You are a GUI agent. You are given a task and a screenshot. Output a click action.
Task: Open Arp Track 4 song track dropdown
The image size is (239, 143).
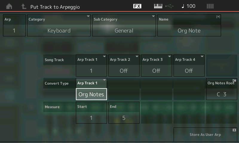pos(189,66)
